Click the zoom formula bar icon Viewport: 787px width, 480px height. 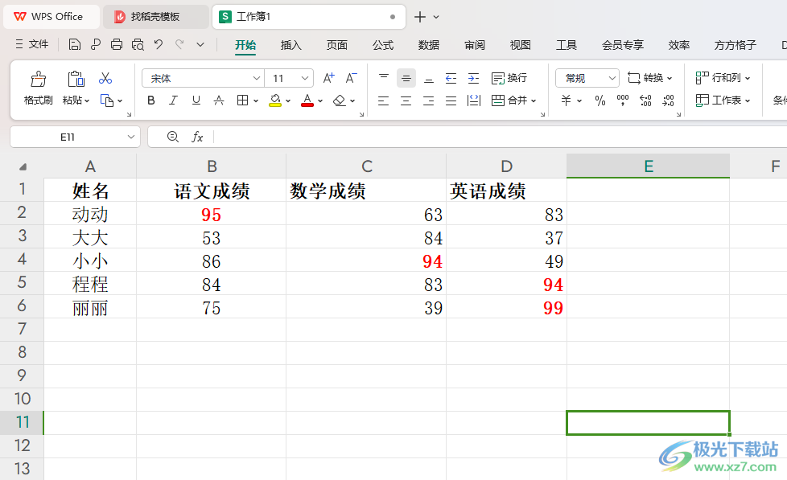point(173,137)
